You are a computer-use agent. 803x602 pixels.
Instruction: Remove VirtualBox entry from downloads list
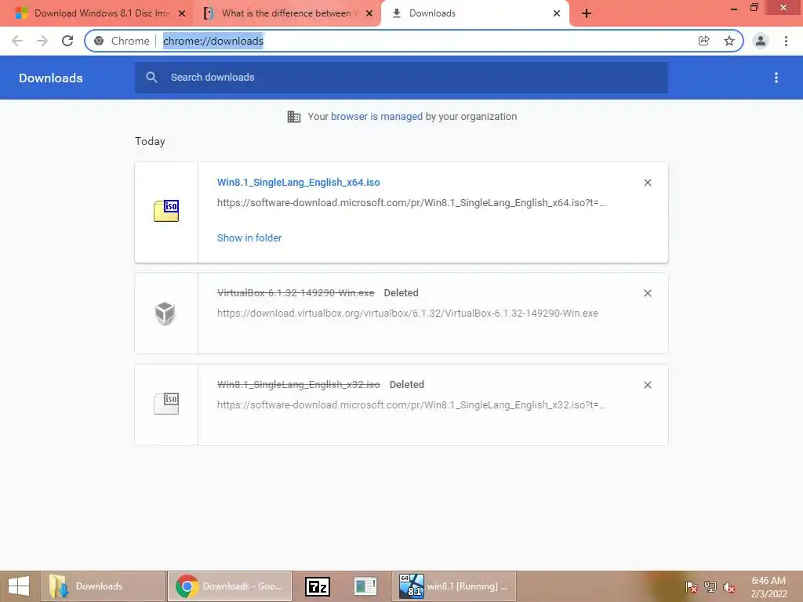(648, 293)
